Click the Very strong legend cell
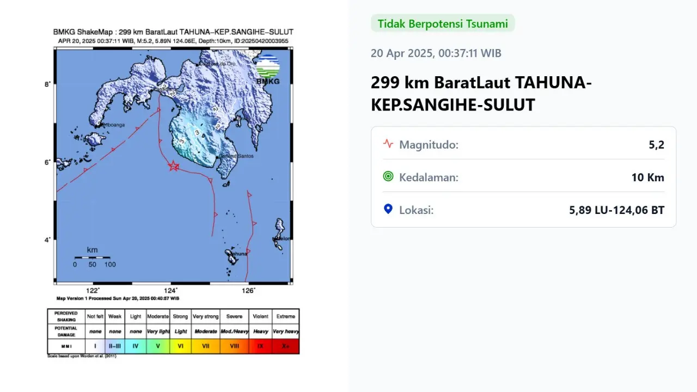 205,316
